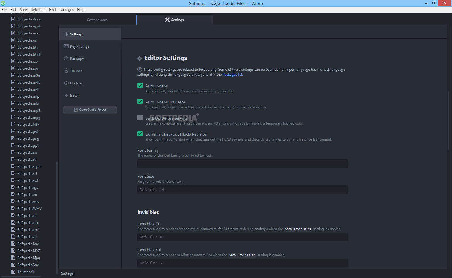
Task: Click the Invisibles Eol input field
Action: pyautogui.click(x=243, y=263)
